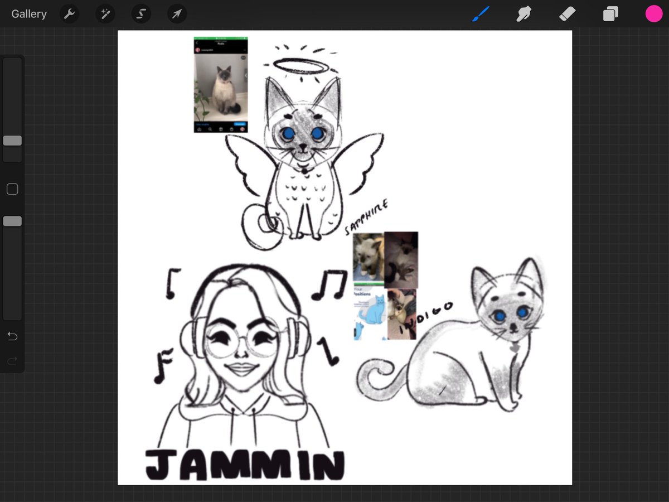The height and width of the screenshot is (502, 669).
Task: Open the Layers panel
Action: tap(610, 13)
